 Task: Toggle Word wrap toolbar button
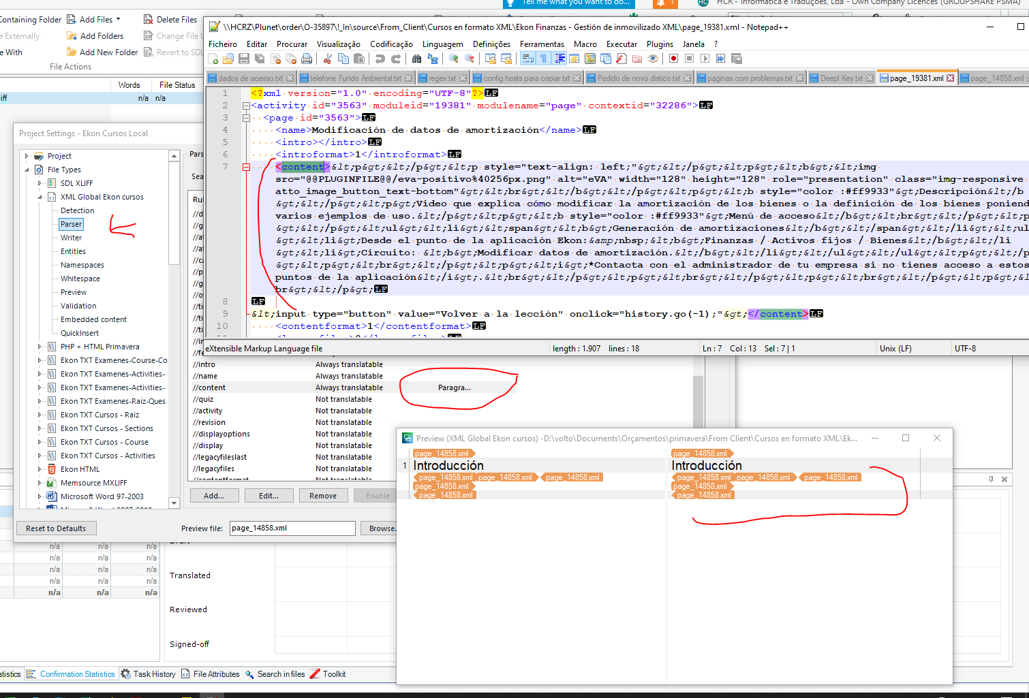pyautogui.click(x=528, y=59)
